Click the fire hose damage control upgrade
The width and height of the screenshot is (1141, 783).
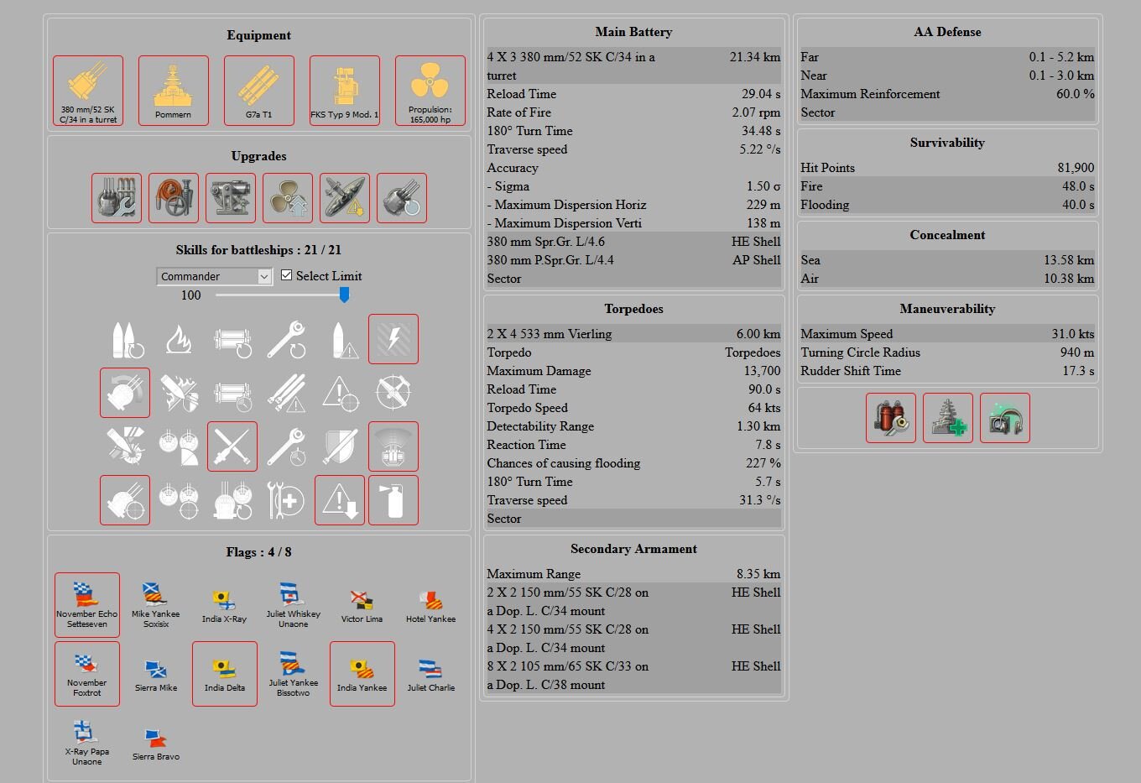[x=173, y=198]
